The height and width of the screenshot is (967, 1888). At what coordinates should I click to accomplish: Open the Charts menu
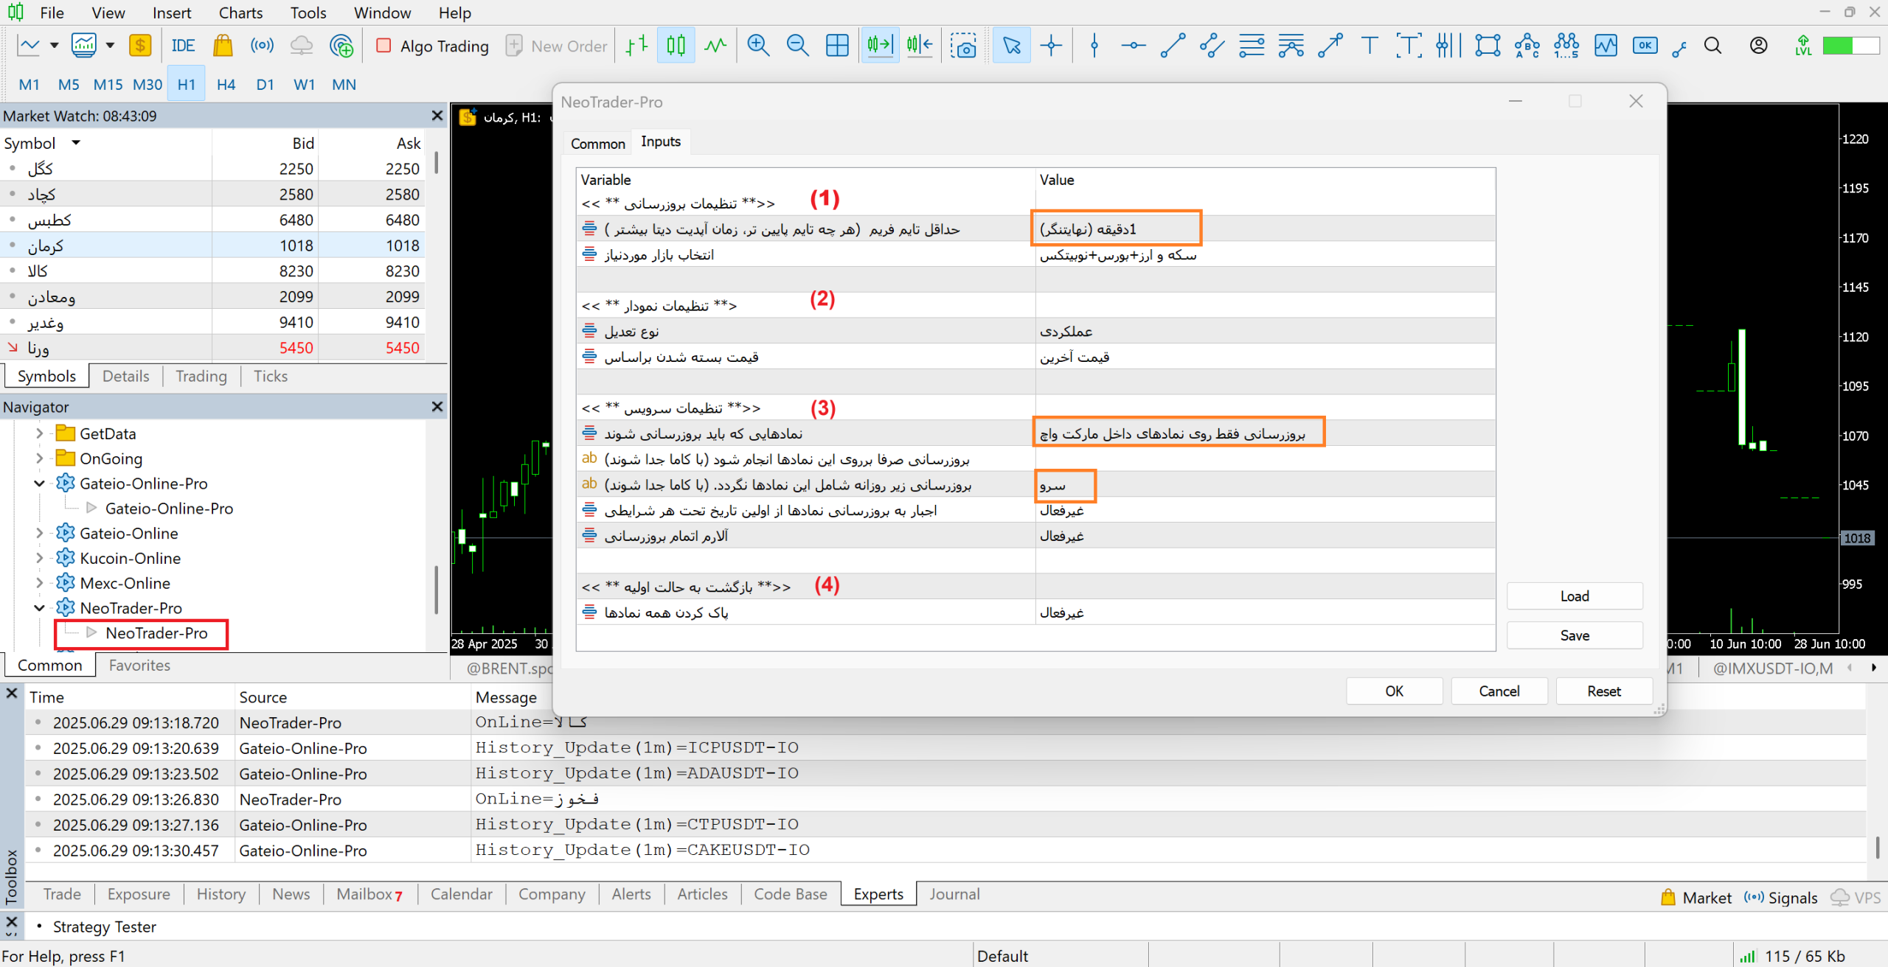click(x=240, y=13)
